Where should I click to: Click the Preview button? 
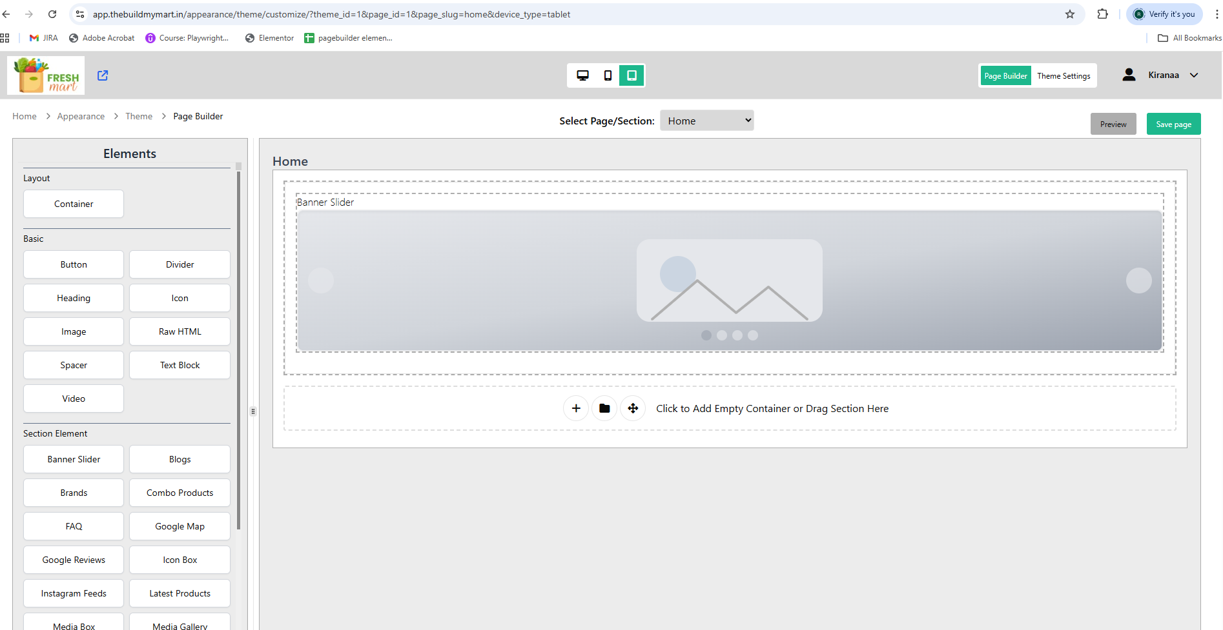point(1113,124)
